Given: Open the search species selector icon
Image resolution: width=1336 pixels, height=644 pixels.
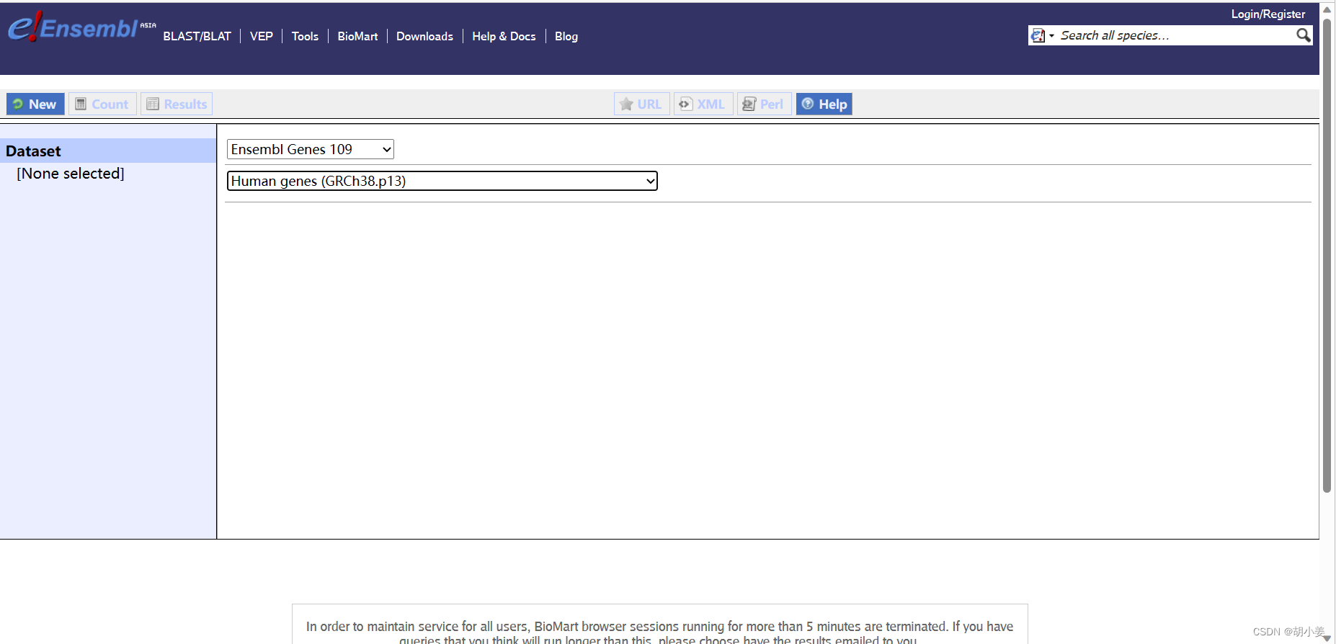Looking at the screenshot, I should point(1042,35).
